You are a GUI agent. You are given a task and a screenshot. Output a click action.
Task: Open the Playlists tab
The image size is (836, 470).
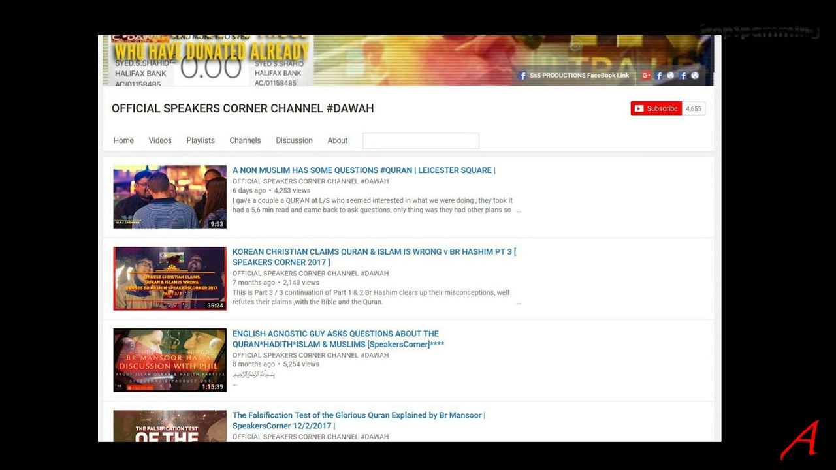(201, 140)
